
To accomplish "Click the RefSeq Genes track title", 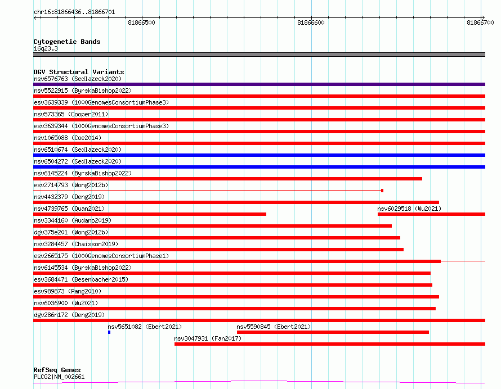I will (x=57, y=370).
